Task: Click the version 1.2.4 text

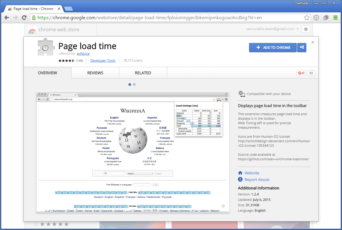Action: click(x=249, y=194)
